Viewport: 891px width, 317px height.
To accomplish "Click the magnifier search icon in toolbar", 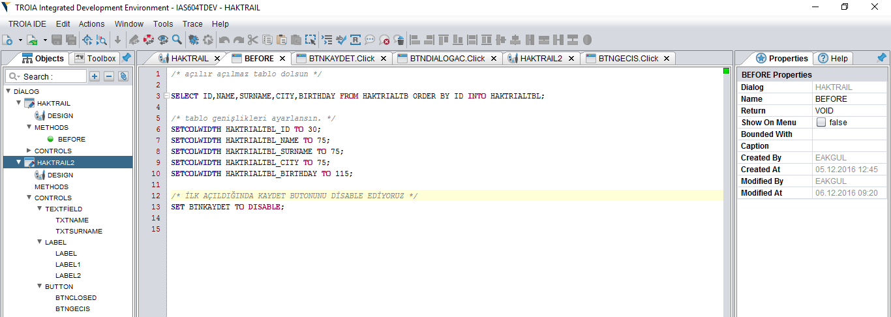I will click(177, 40).
